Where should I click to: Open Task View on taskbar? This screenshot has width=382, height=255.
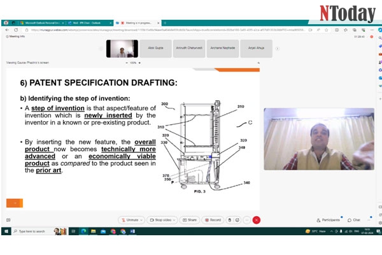point(73,231)
